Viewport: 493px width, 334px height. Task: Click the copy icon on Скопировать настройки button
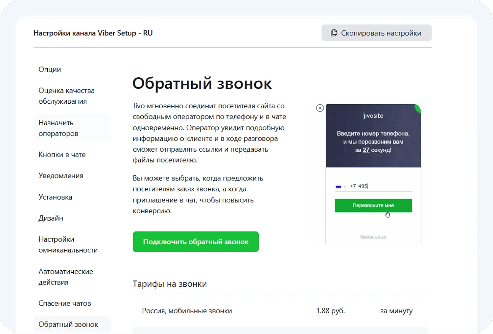coord(334,32)
